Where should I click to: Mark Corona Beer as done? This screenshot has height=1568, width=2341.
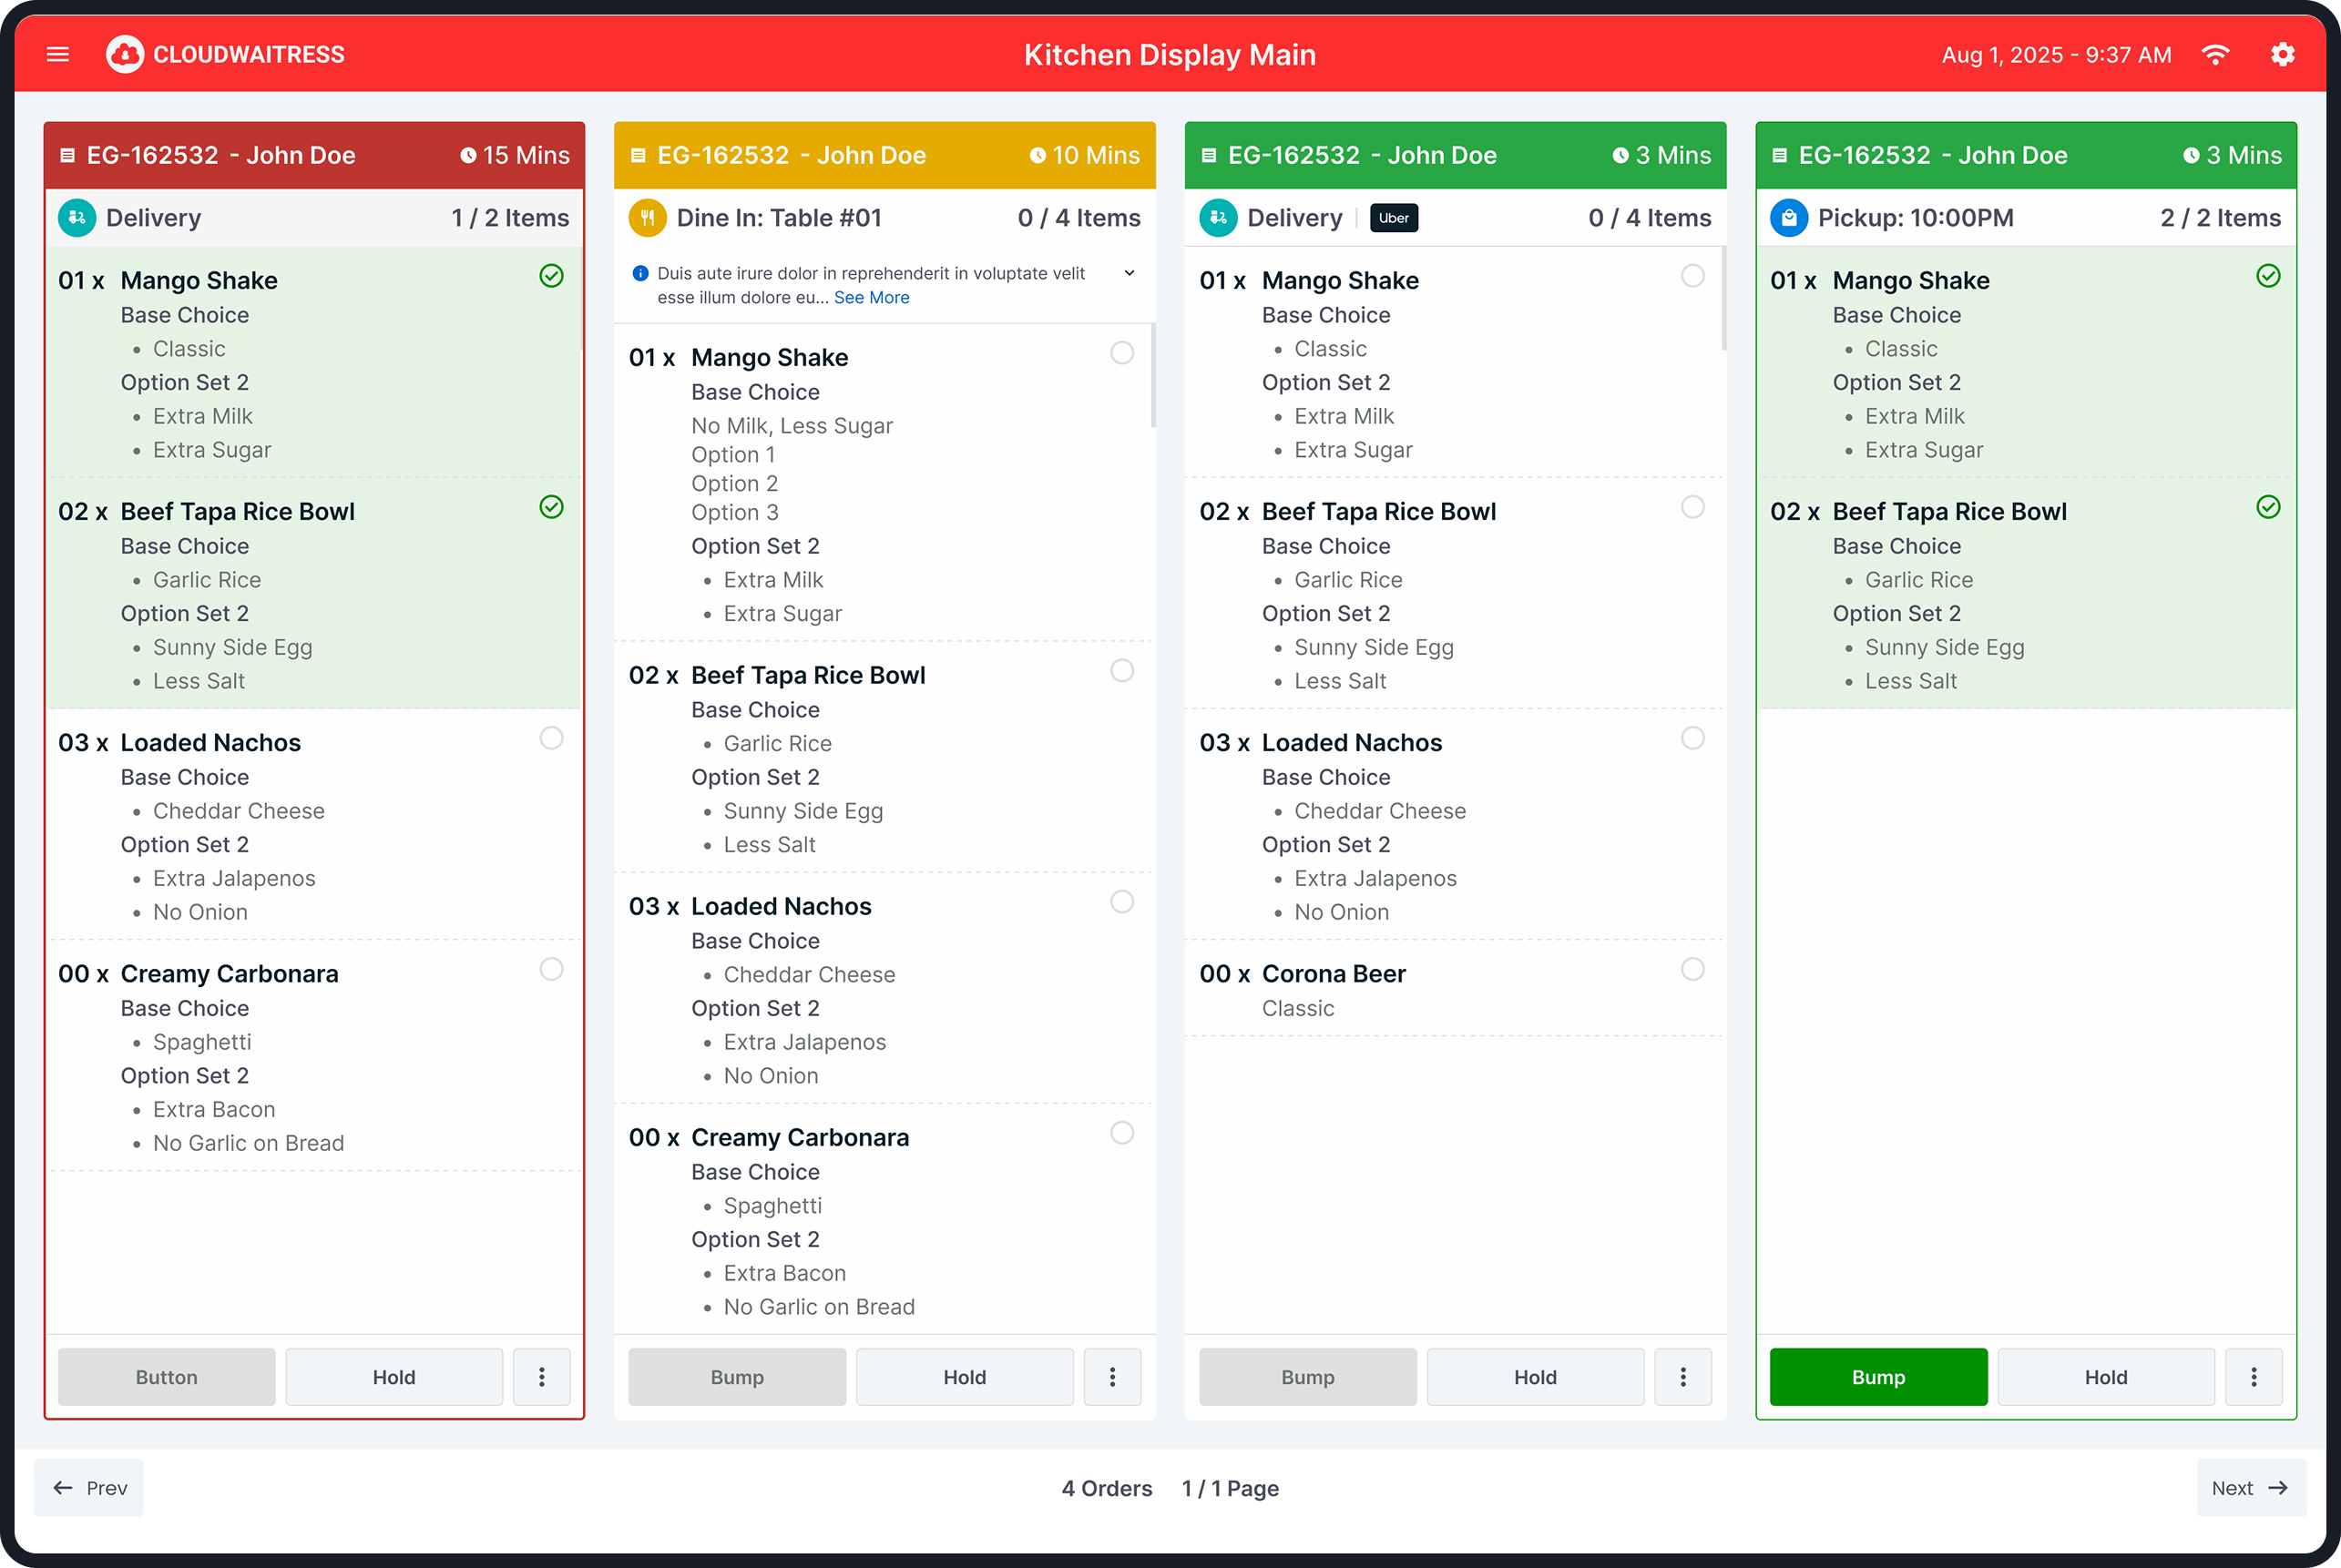pos(1692,969)
